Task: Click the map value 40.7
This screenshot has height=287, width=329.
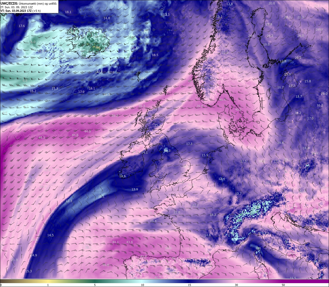Action: 158,277
